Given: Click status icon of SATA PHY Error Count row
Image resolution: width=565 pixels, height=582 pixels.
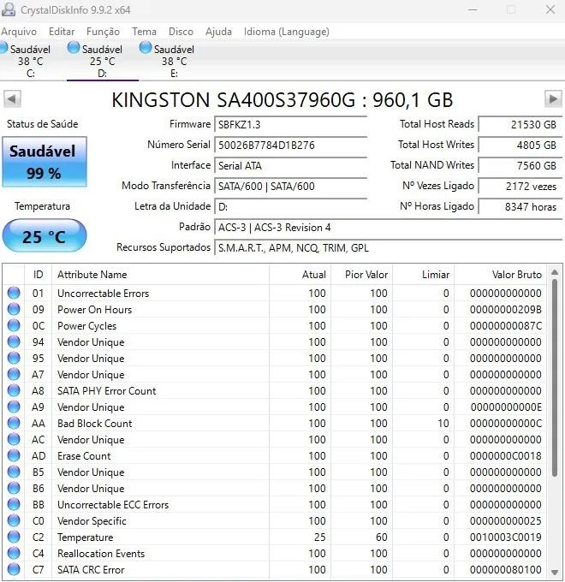Looking at the screenshot, I should pyautogui.click(x=14, y=390).
